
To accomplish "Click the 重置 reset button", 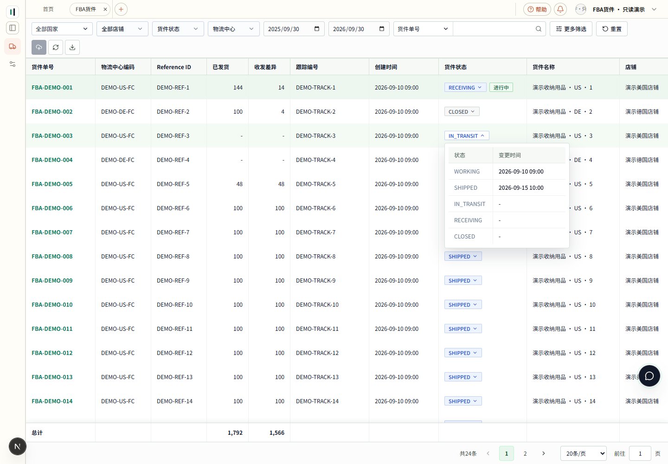I will point(612,29).
